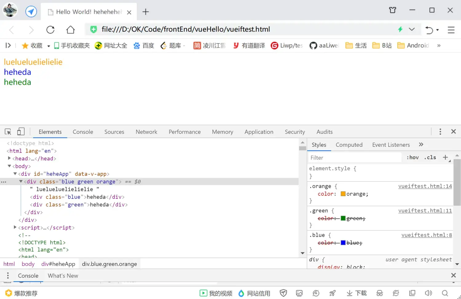This screenshot has height=299, width=461.
Task: Switch to the Console tab
Action: pos(83,132)
